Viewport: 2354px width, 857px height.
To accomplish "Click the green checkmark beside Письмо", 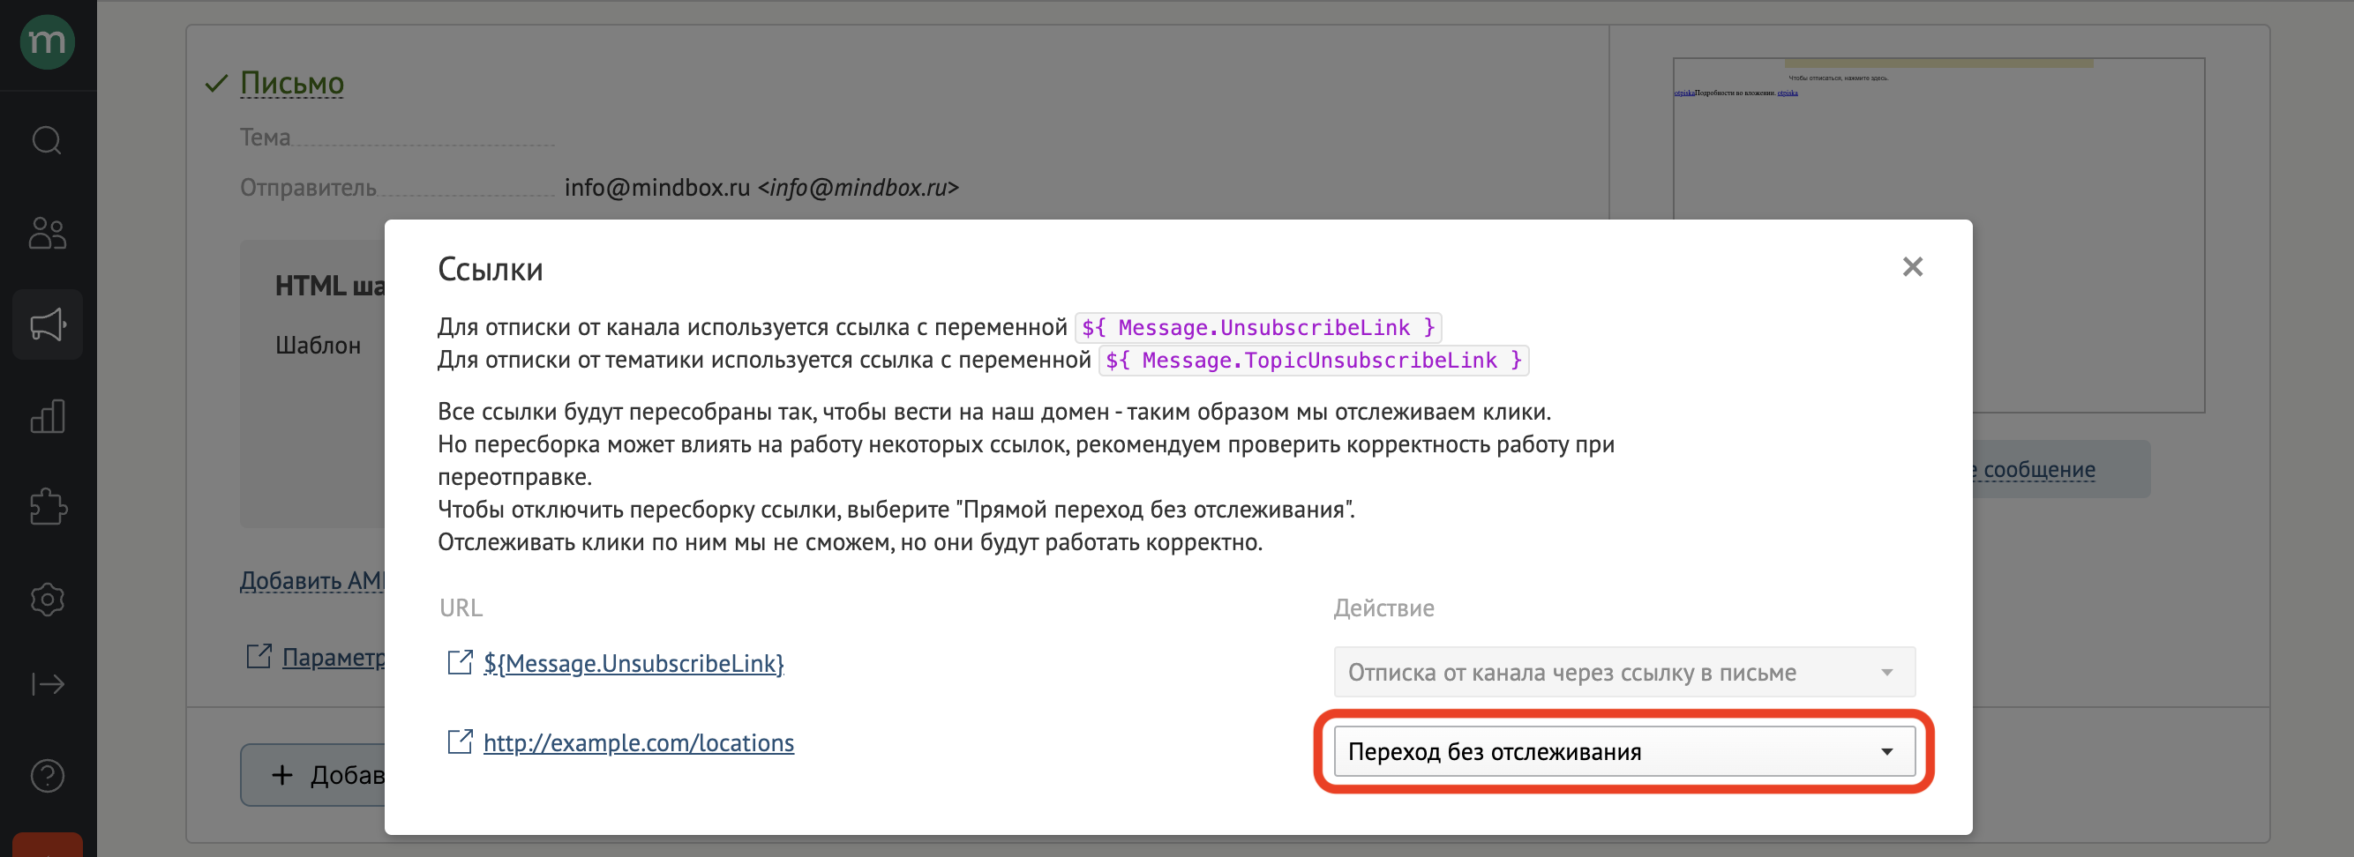I will (215, 84).
